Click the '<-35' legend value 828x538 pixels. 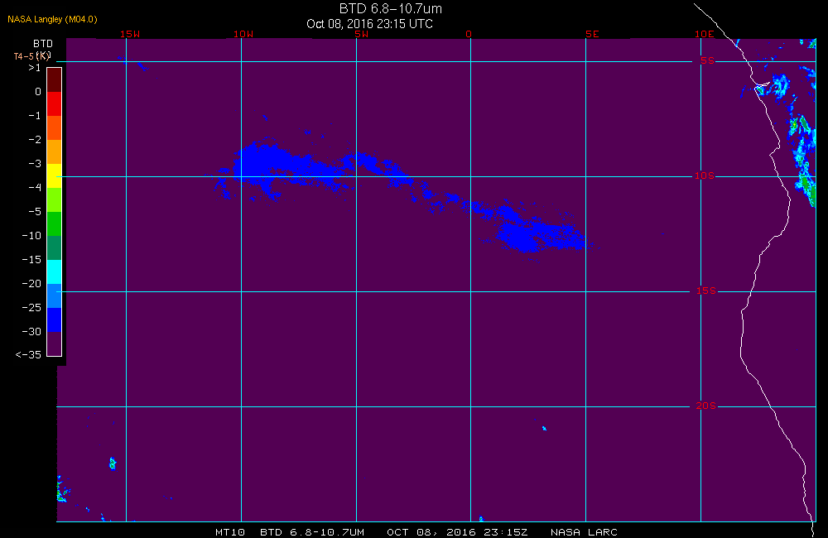point(28,355)
